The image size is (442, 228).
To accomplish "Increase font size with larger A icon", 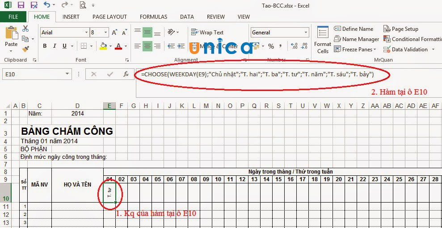I will point(114,33).
